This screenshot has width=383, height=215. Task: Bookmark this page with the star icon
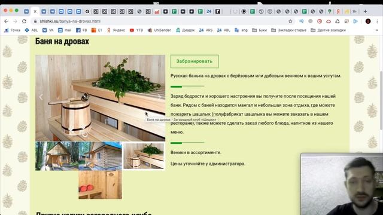pos(290,21)
